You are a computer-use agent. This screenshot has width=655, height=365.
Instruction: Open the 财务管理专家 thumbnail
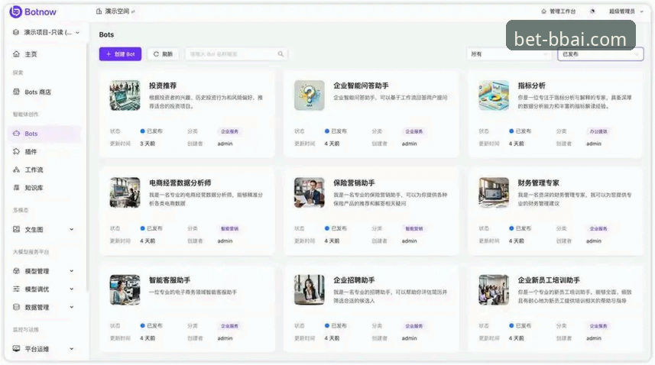pyautogui.click(x=494, y=192)
